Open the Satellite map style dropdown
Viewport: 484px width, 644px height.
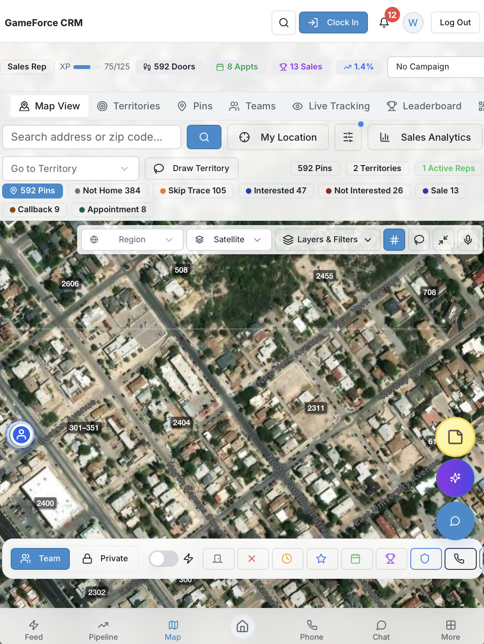[229, 240]
